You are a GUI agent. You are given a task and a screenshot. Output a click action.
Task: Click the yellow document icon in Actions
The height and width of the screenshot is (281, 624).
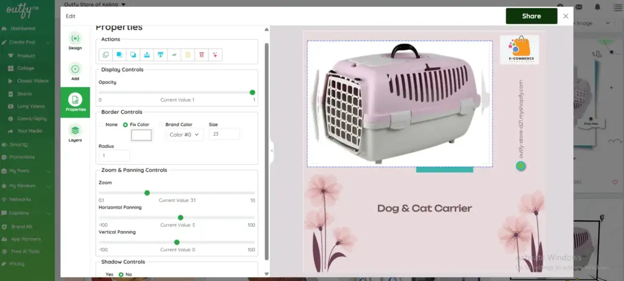point(188,55)
